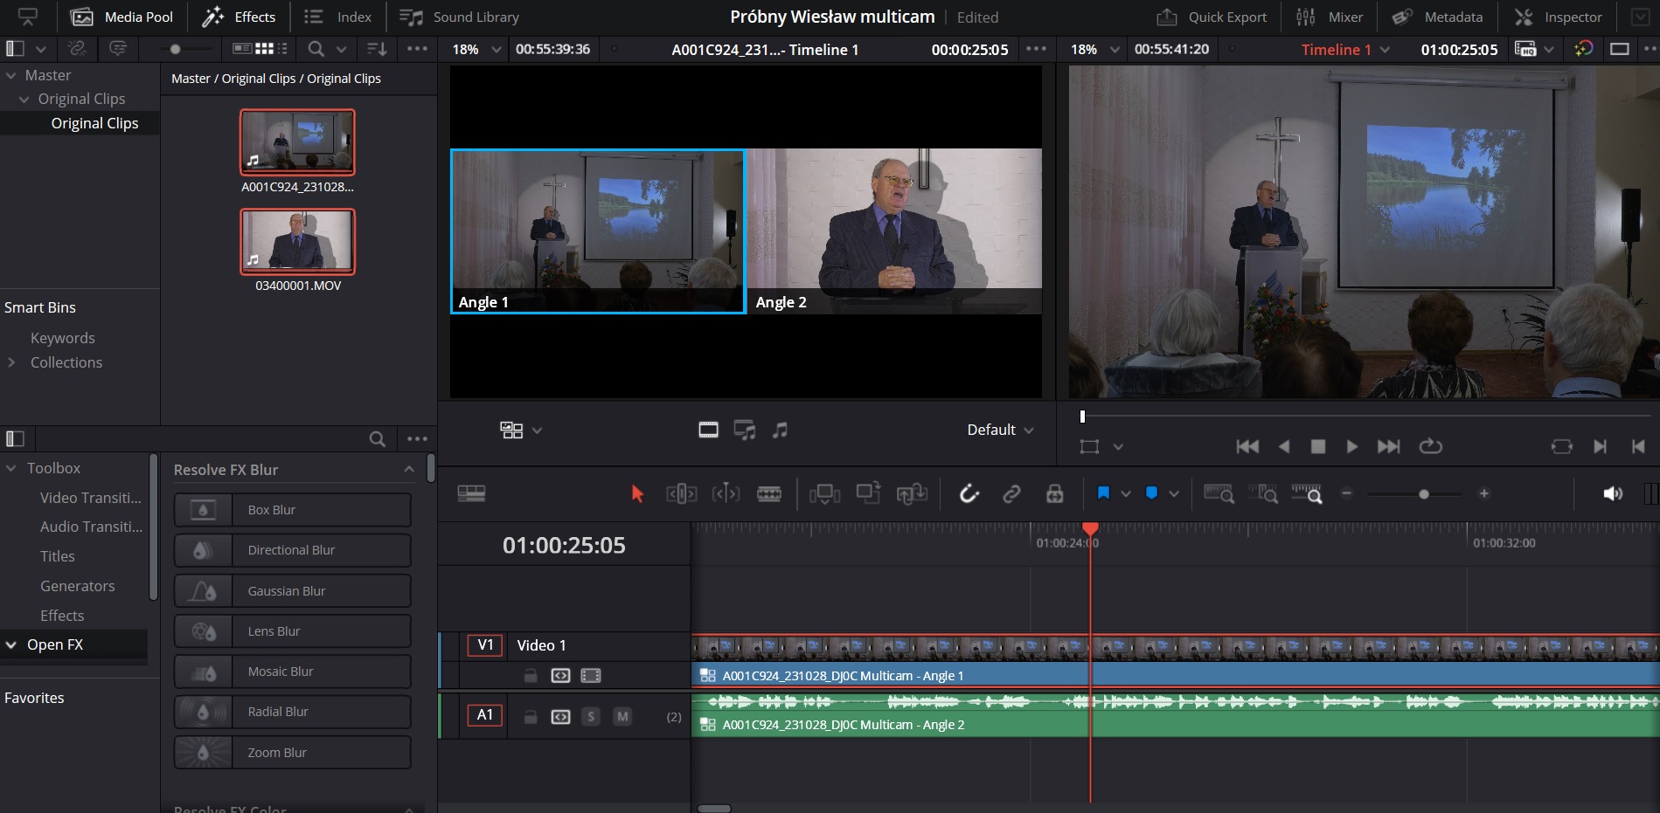The image size is (1660, 813).
Task: Go to first frame
Action: (x=1247, y=446)
